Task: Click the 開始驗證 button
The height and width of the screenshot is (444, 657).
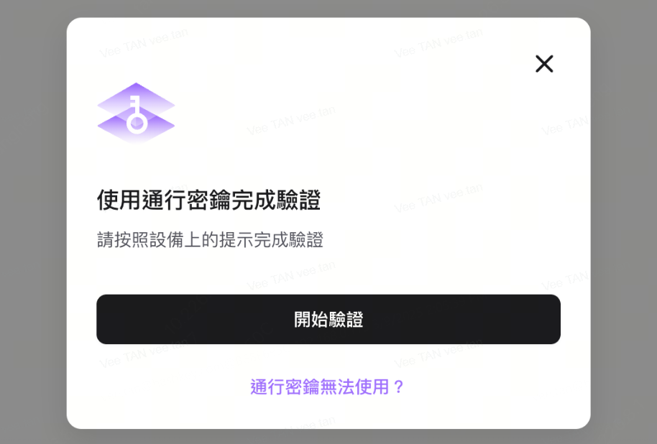Action: point(328,319)
